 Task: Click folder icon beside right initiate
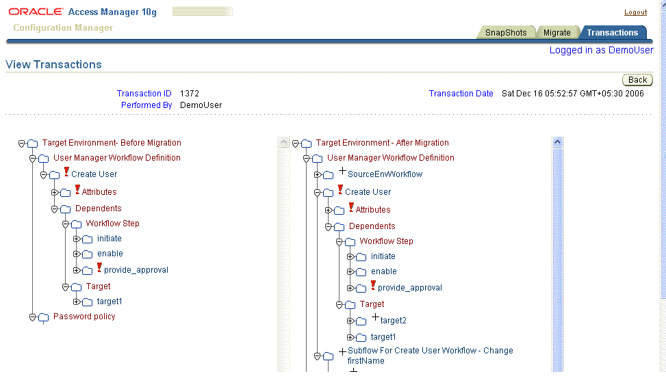click(x=361, y=257)
